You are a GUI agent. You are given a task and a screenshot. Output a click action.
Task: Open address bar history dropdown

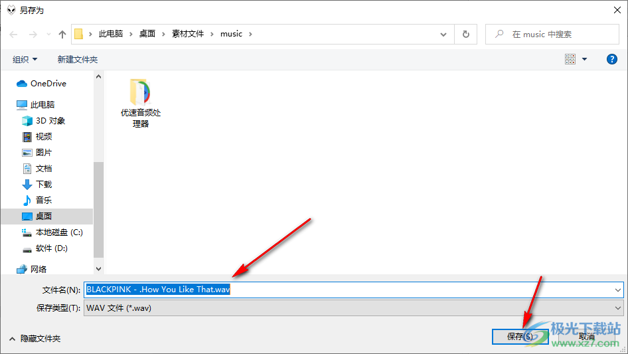[443, 35]
